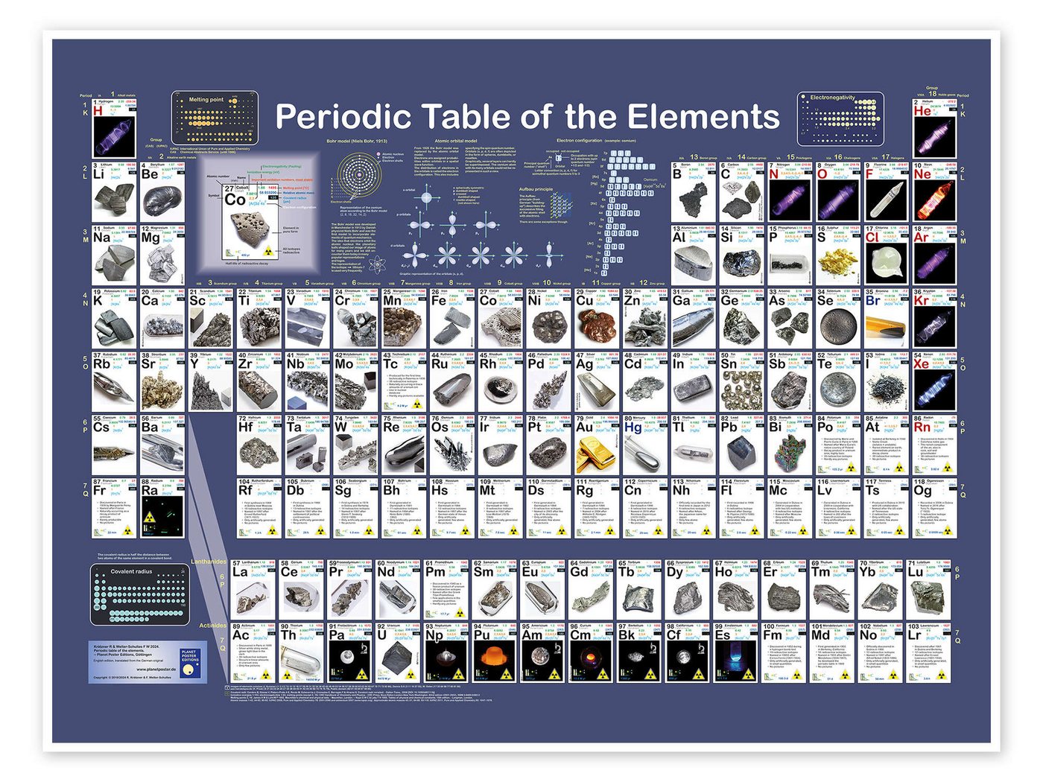Screen dimensions: 1043x782
Task: Click the Krypton (Kr) element card
Action: click(936, 318)
